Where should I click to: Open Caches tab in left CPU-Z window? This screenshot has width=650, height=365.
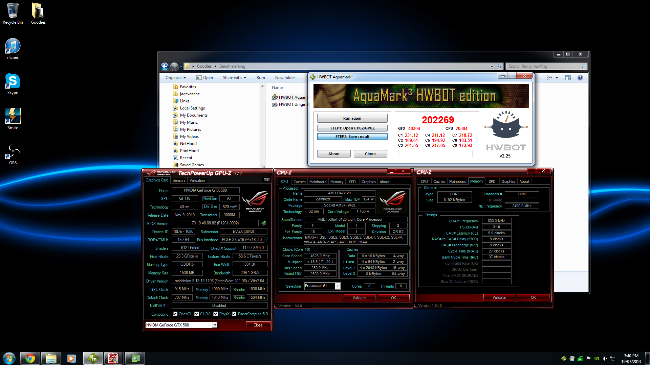pos(299,182)
